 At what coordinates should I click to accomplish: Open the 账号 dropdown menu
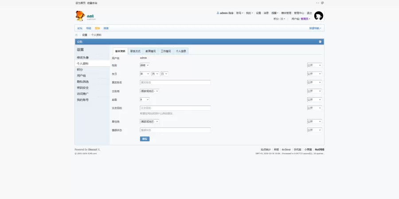pyautogui.click(x=239, y=13)
